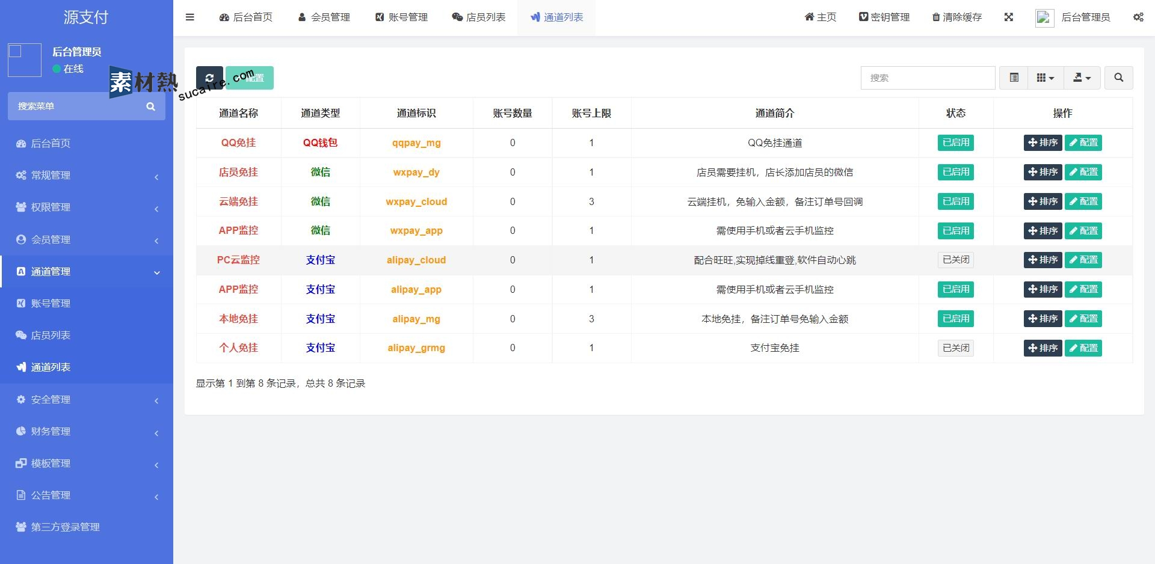1155x564 pixels.
Task: Expand 权限管理 sidebar menu
Action: pos(87,207)
